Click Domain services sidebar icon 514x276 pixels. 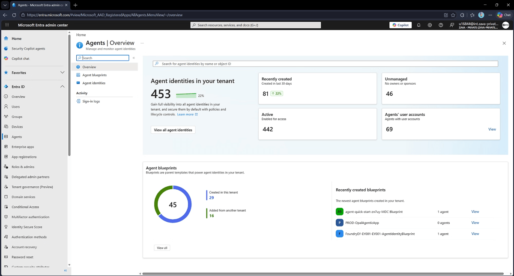coord(6,197)
